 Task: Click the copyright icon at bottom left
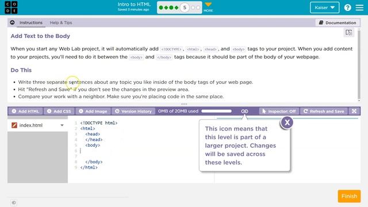[x=14, y=202]
